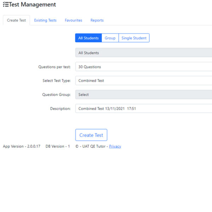This screenshot has height=212, width=212.
Task: Click the 'Questions per test:' label
Action: click(54, 67)
